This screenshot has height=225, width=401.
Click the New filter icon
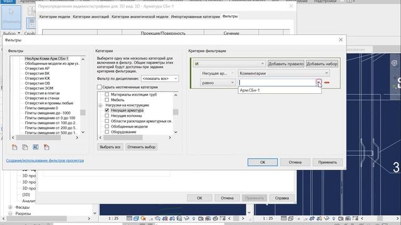14,147
